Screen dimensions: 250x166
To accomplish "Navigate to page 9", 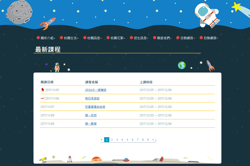I will (x=148, y=140).
